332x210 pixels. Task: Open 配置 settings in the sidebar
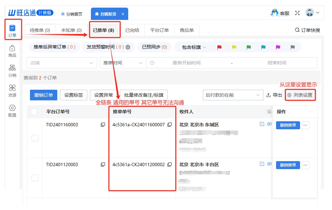(x=12, y=111)
